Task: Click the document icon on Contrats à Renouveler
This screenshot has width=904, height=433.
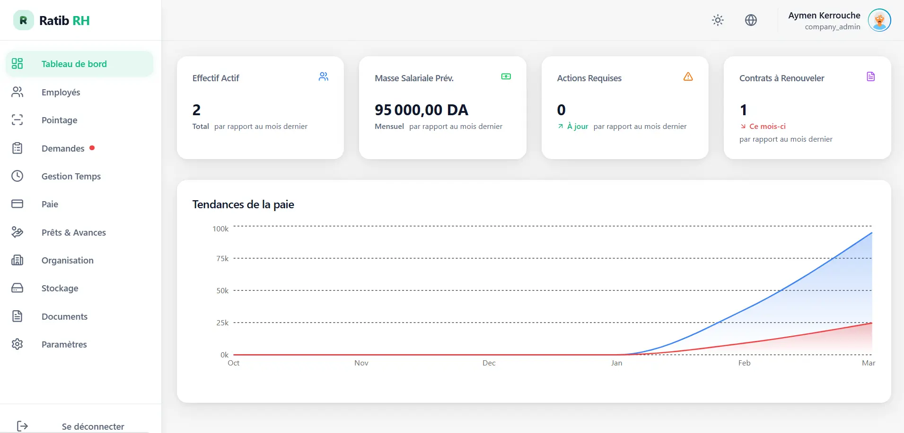Action: point(870,76)
